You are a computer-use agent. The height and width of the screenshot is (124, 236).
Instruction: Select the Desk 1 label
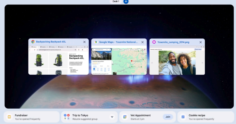coord(116,2)
